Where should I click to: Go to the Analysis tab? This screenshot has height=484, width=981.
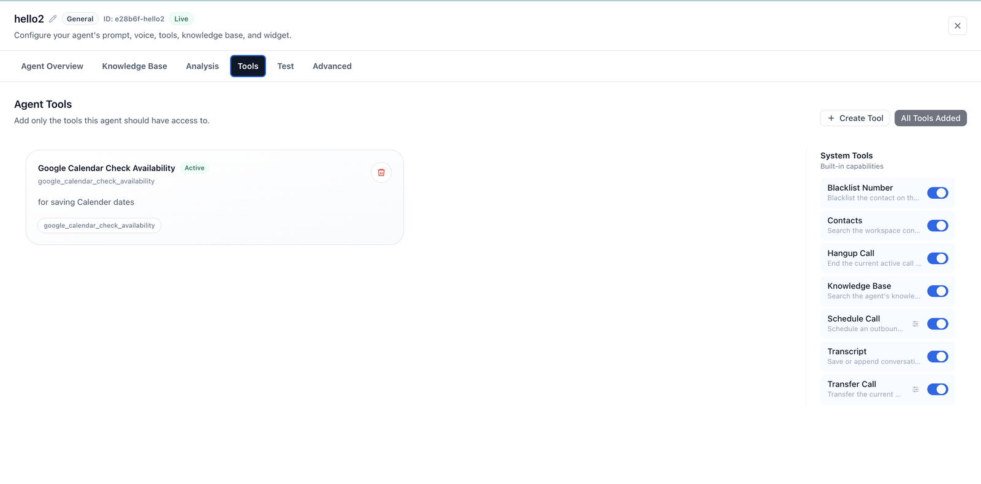click(202, 66)
